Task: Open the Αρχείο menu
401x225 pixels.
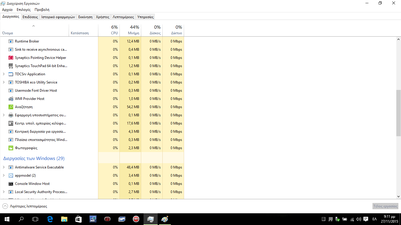Action: (x=7, y=10)
